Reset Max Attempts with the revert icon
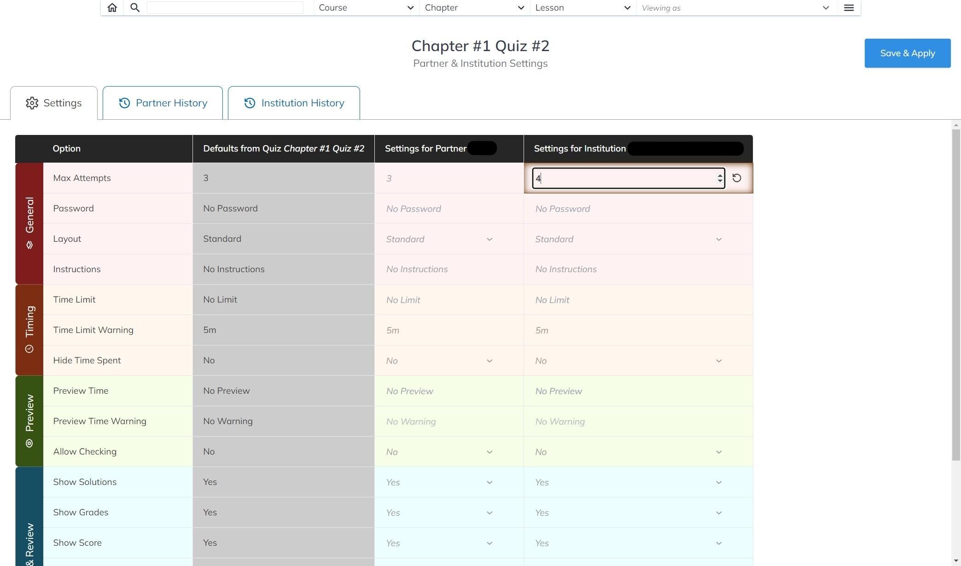This screenshot has height=566, width=961. pos(737,178)
